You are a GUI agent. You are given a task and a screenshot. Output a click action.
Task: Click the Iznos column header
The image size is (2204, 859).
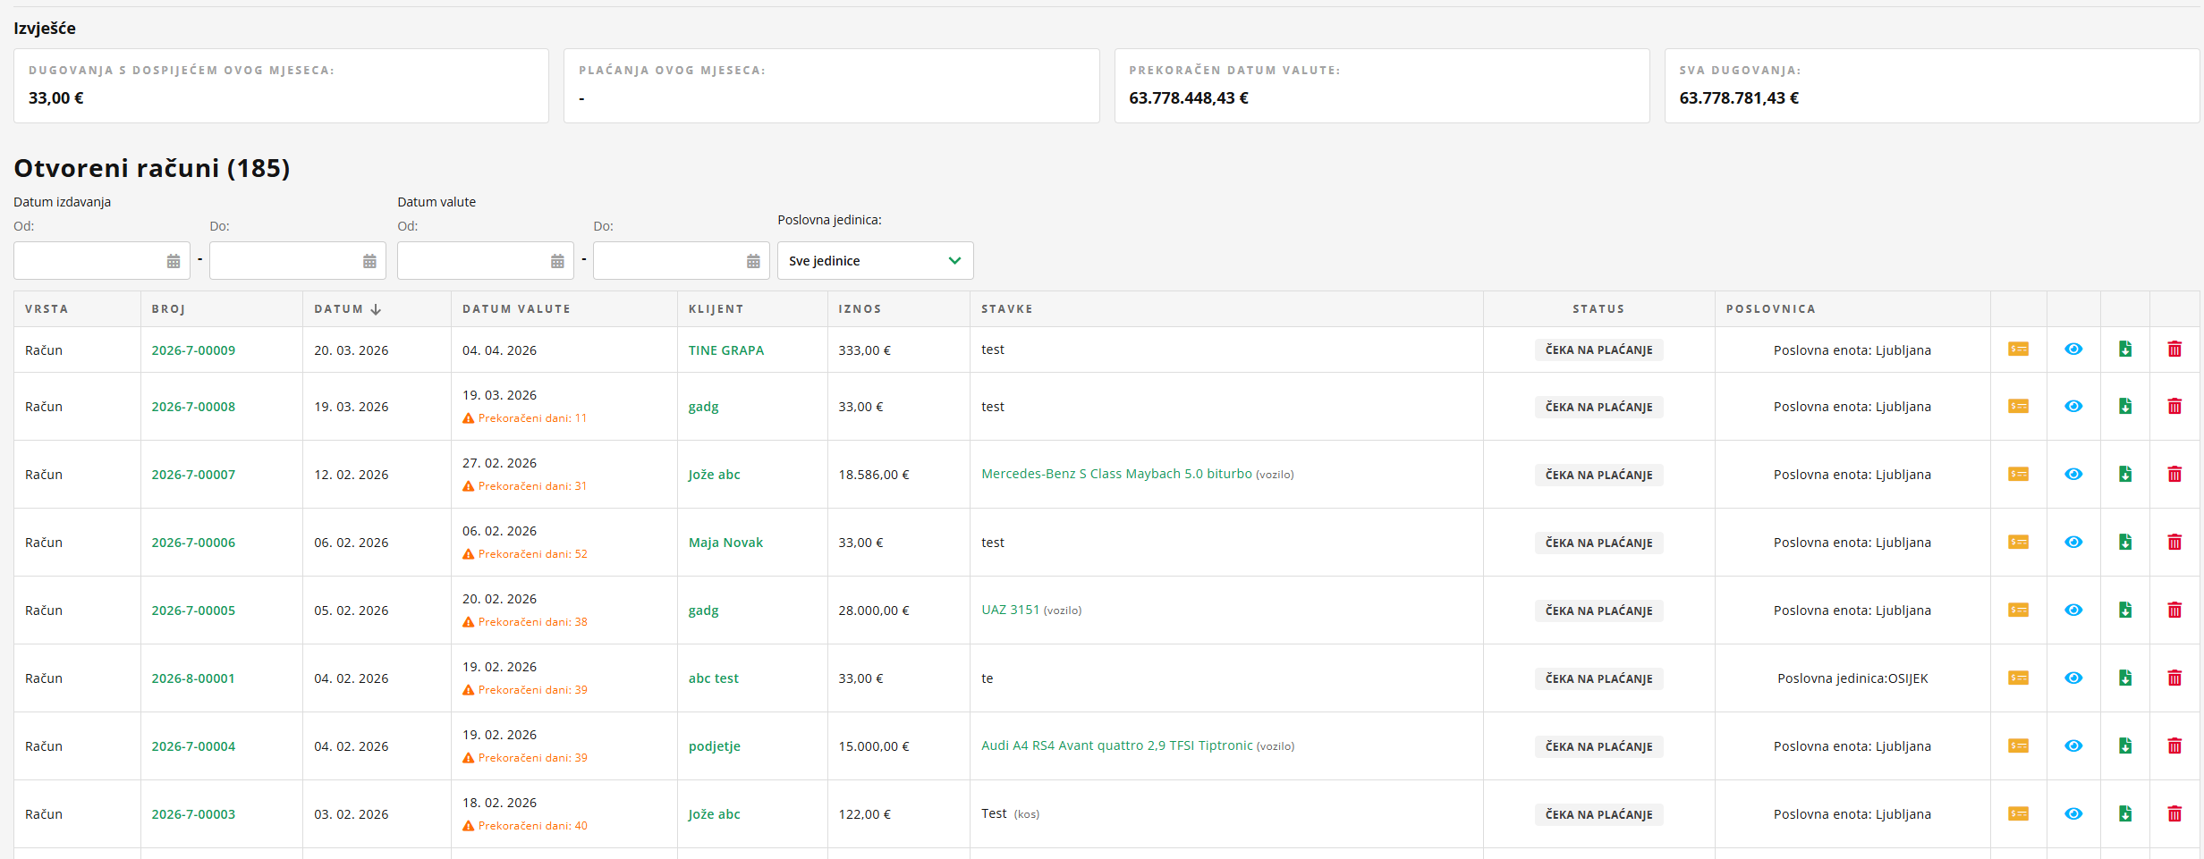tap(860, 309)
